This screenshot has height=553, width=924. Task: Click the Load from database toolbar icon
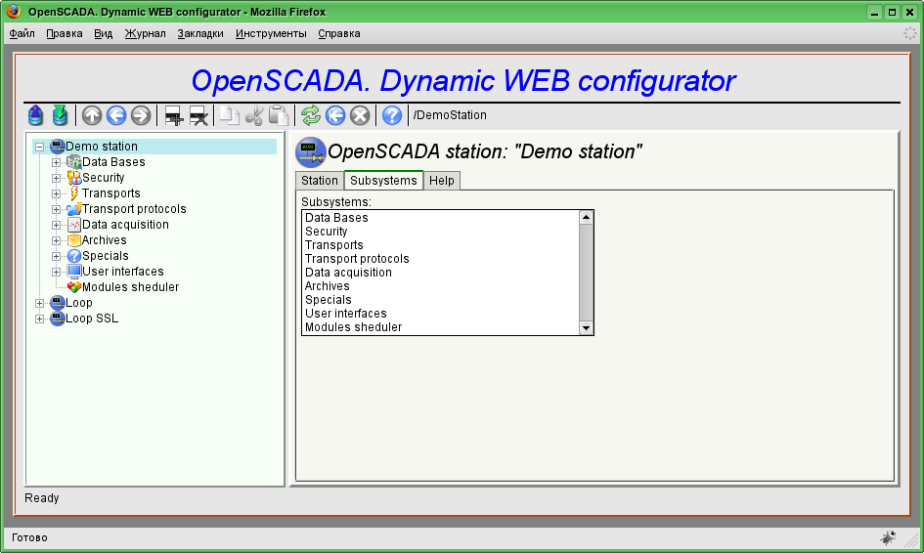click(x=35, y=115)
